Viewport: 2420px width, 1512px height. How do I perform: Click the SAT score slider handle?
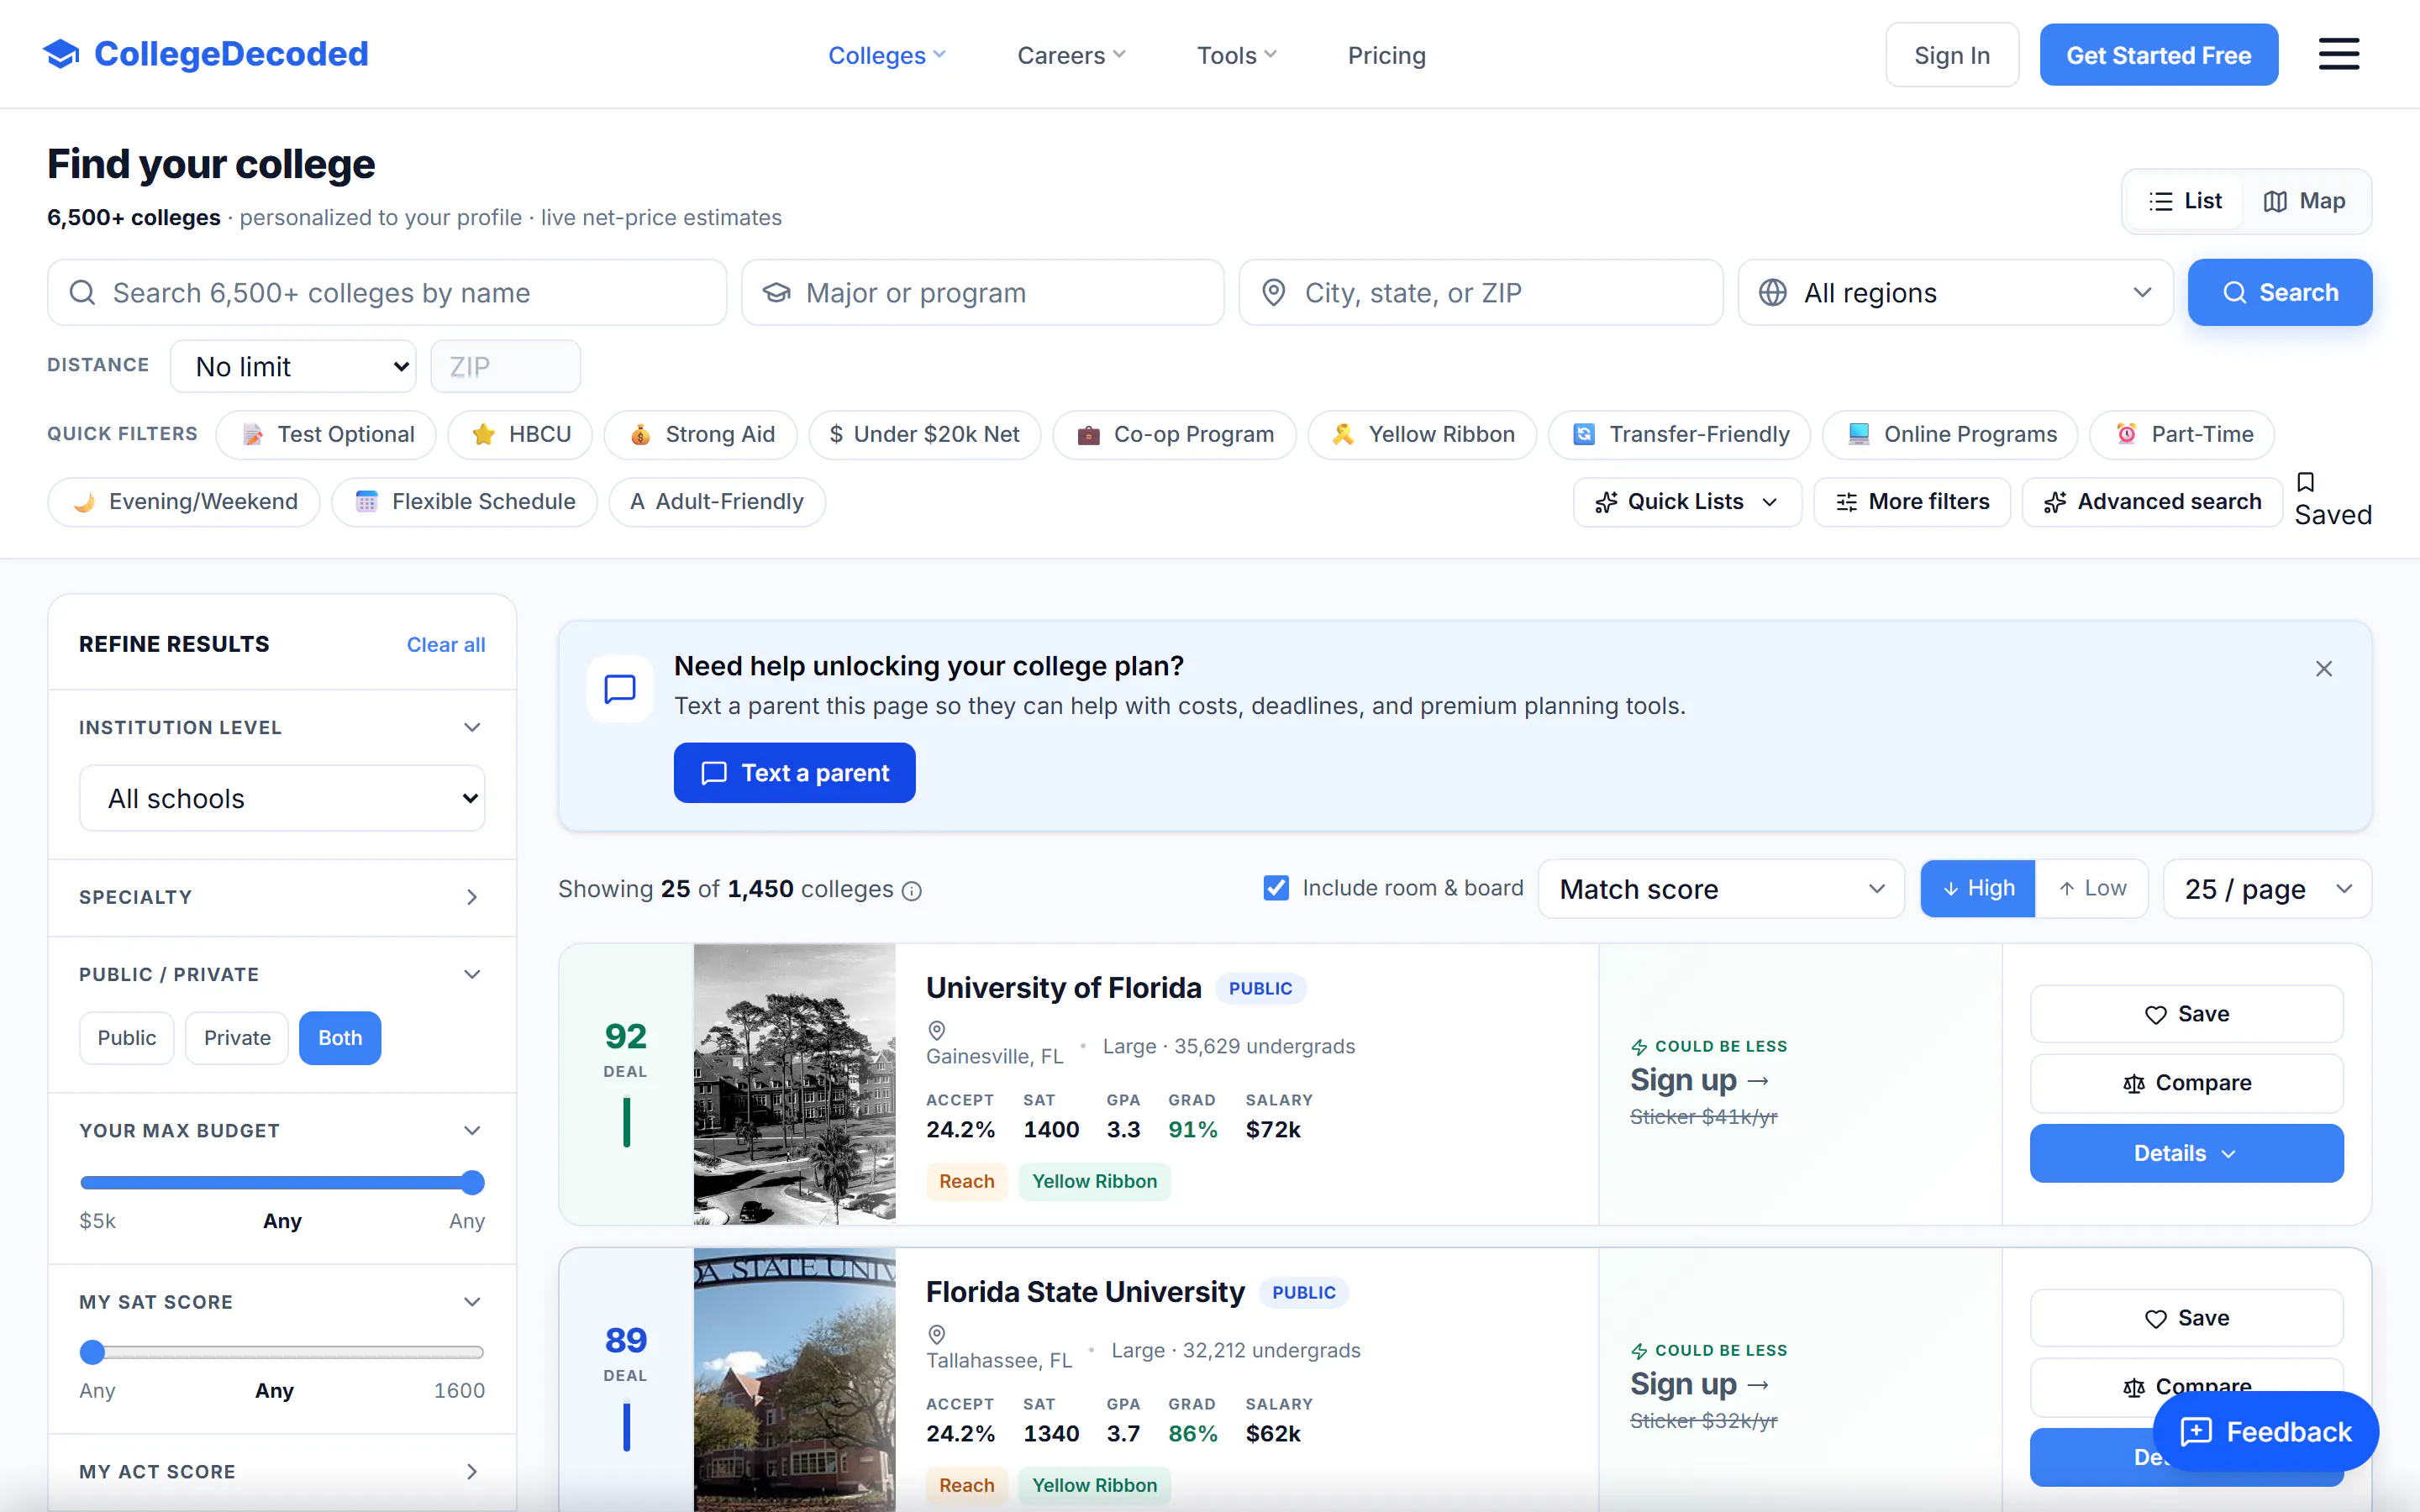click(x=92, y=1353)
